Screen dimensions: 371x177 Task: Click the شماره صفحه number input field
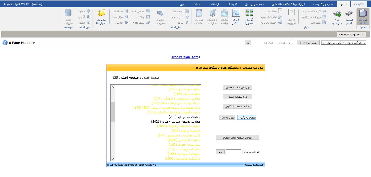coord(233,152)
